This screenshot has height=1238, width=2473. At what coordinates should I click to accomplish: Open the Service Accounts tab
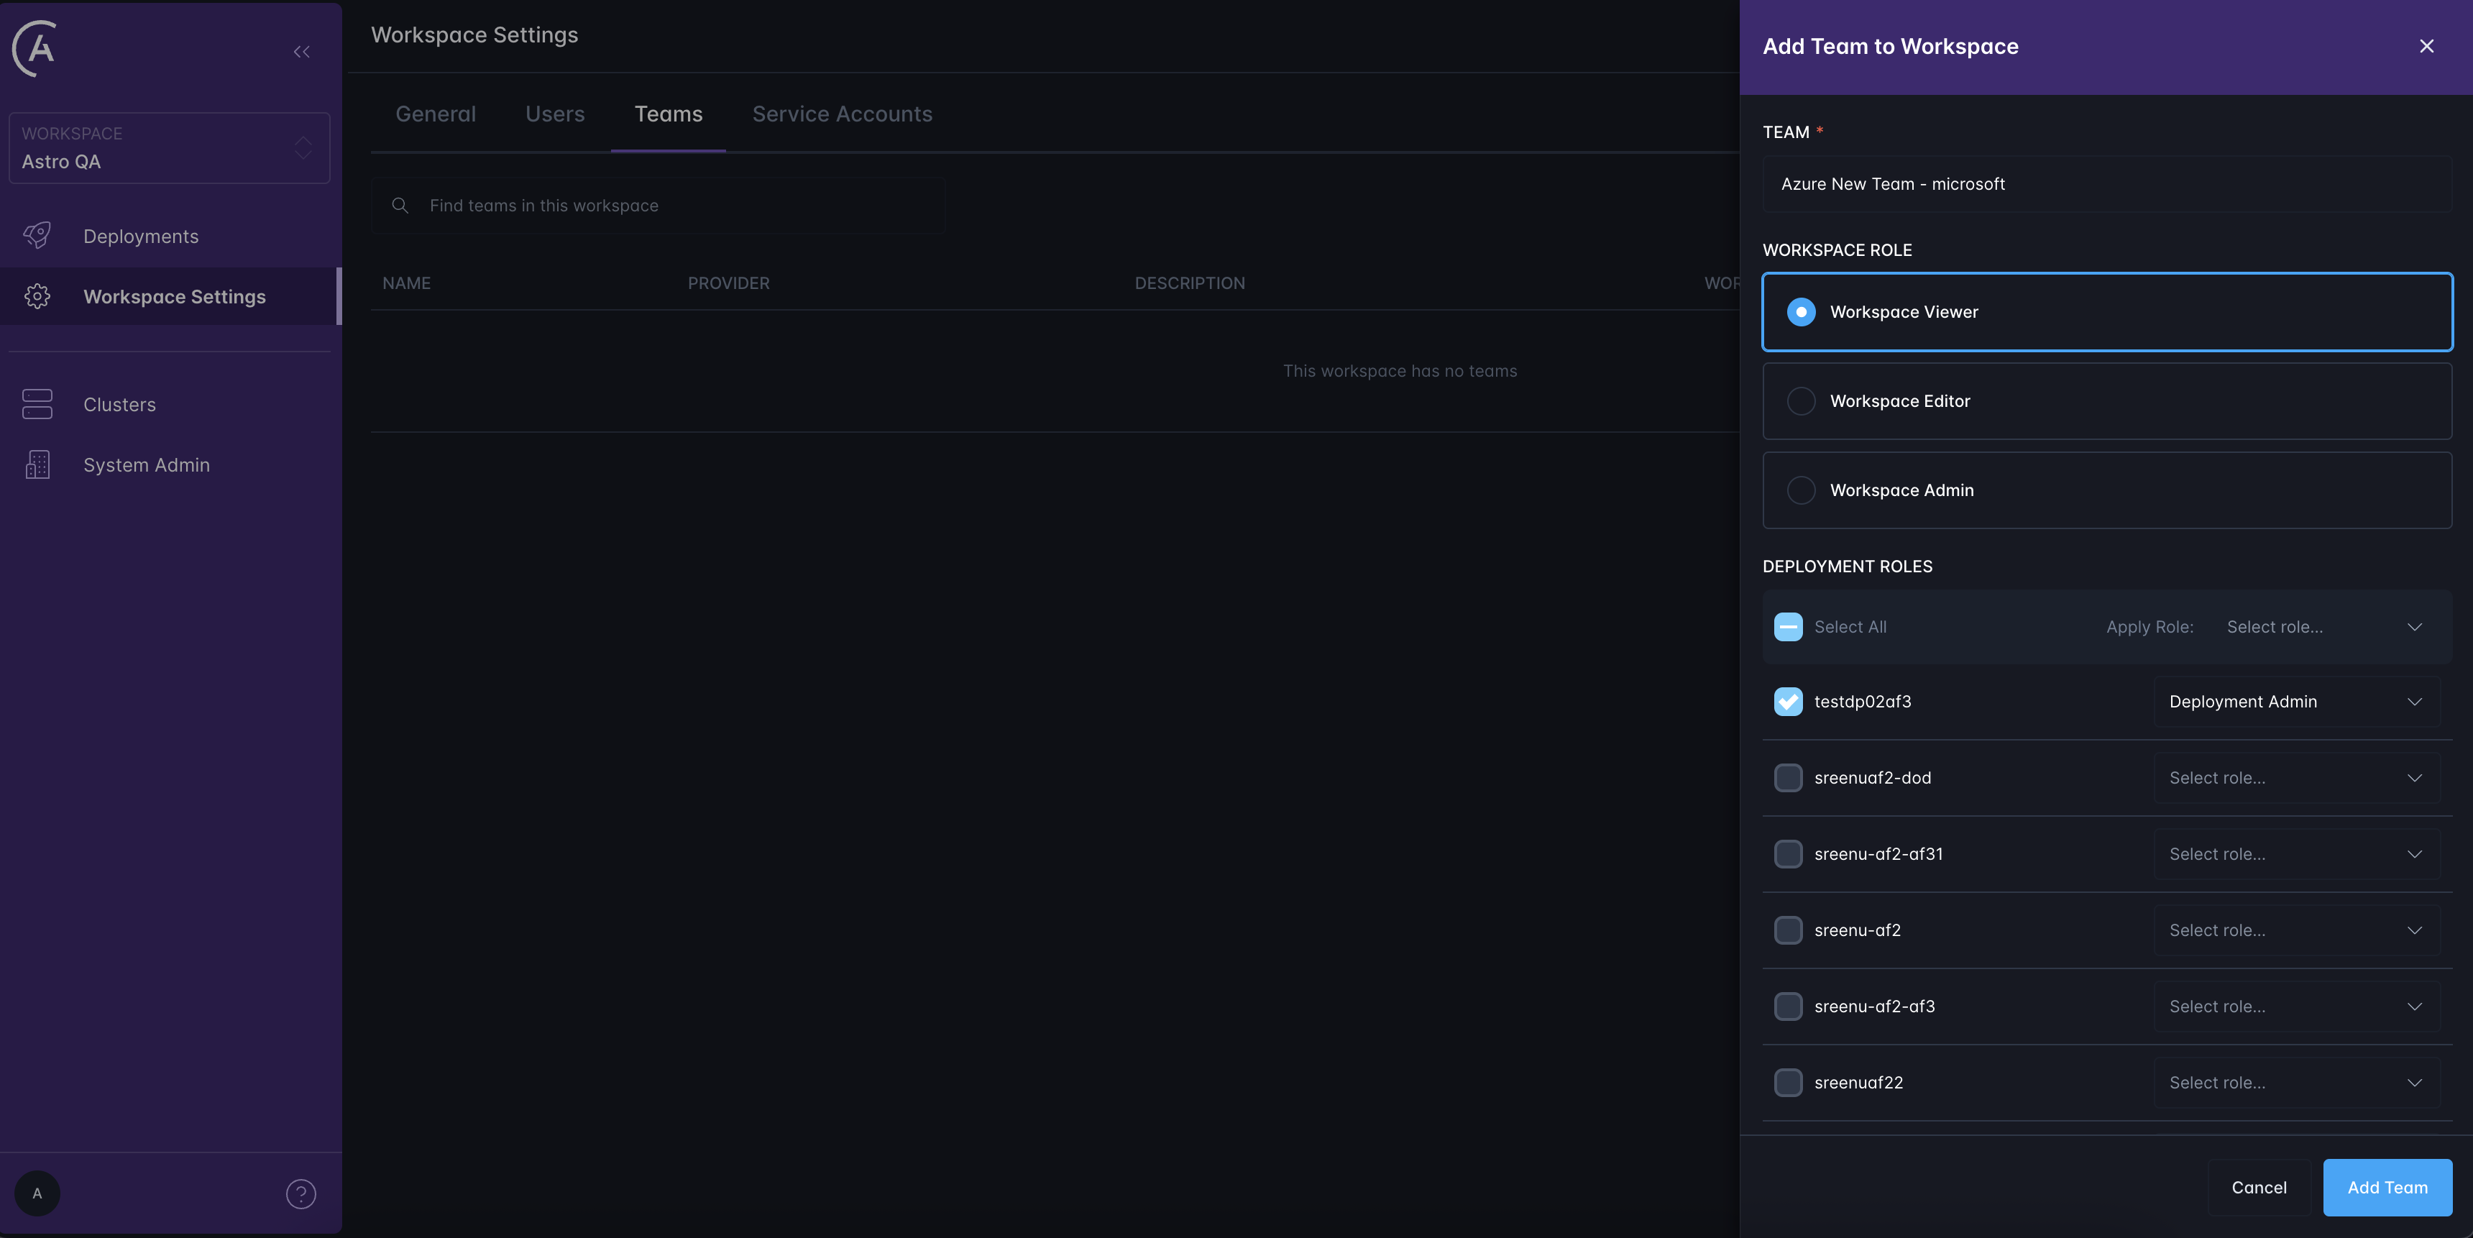842,114
